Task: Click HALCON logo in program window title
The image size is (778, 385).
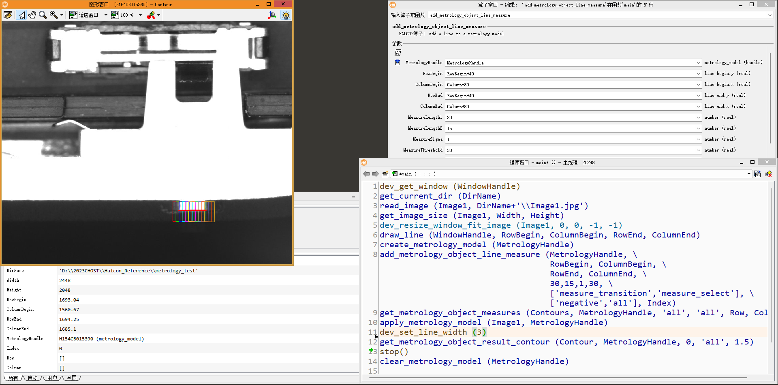Action: pyautogui.click(x=364, y=163)
